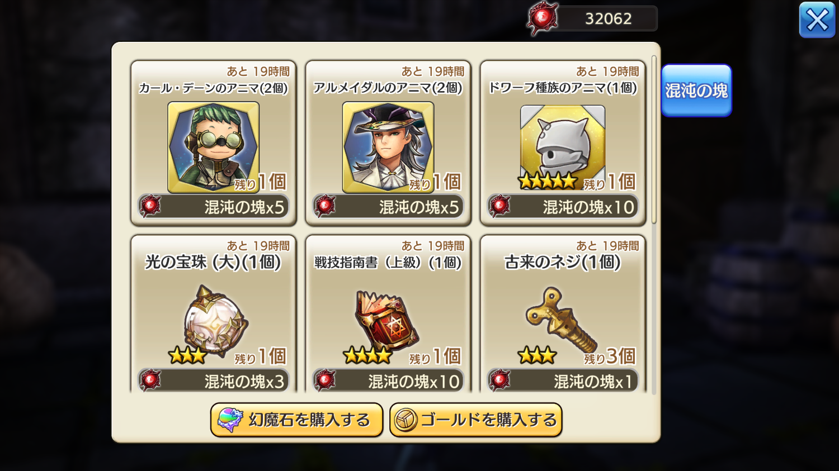Viewport: 839px width, 471px height.
Task: Tap the red chaos currency icon beside 32062
Action: [x=543, y=18]
